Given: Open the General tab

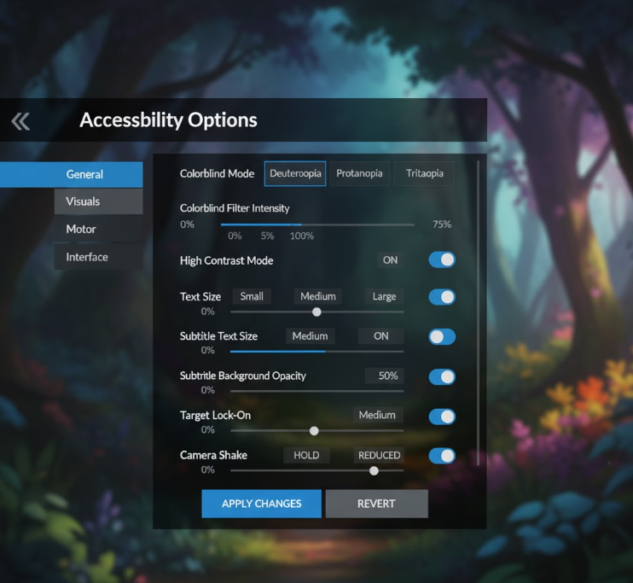Looking at the screenshot, I should 84,174.
